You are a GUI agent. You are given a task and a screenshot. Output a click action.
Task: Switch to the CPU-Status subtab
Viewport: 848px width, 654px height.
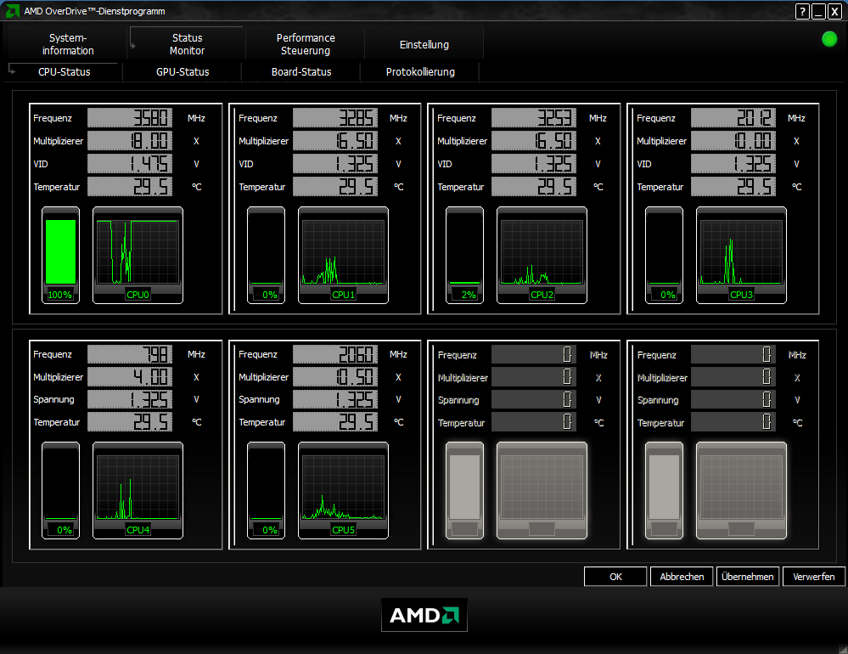[x=64, y=72]
